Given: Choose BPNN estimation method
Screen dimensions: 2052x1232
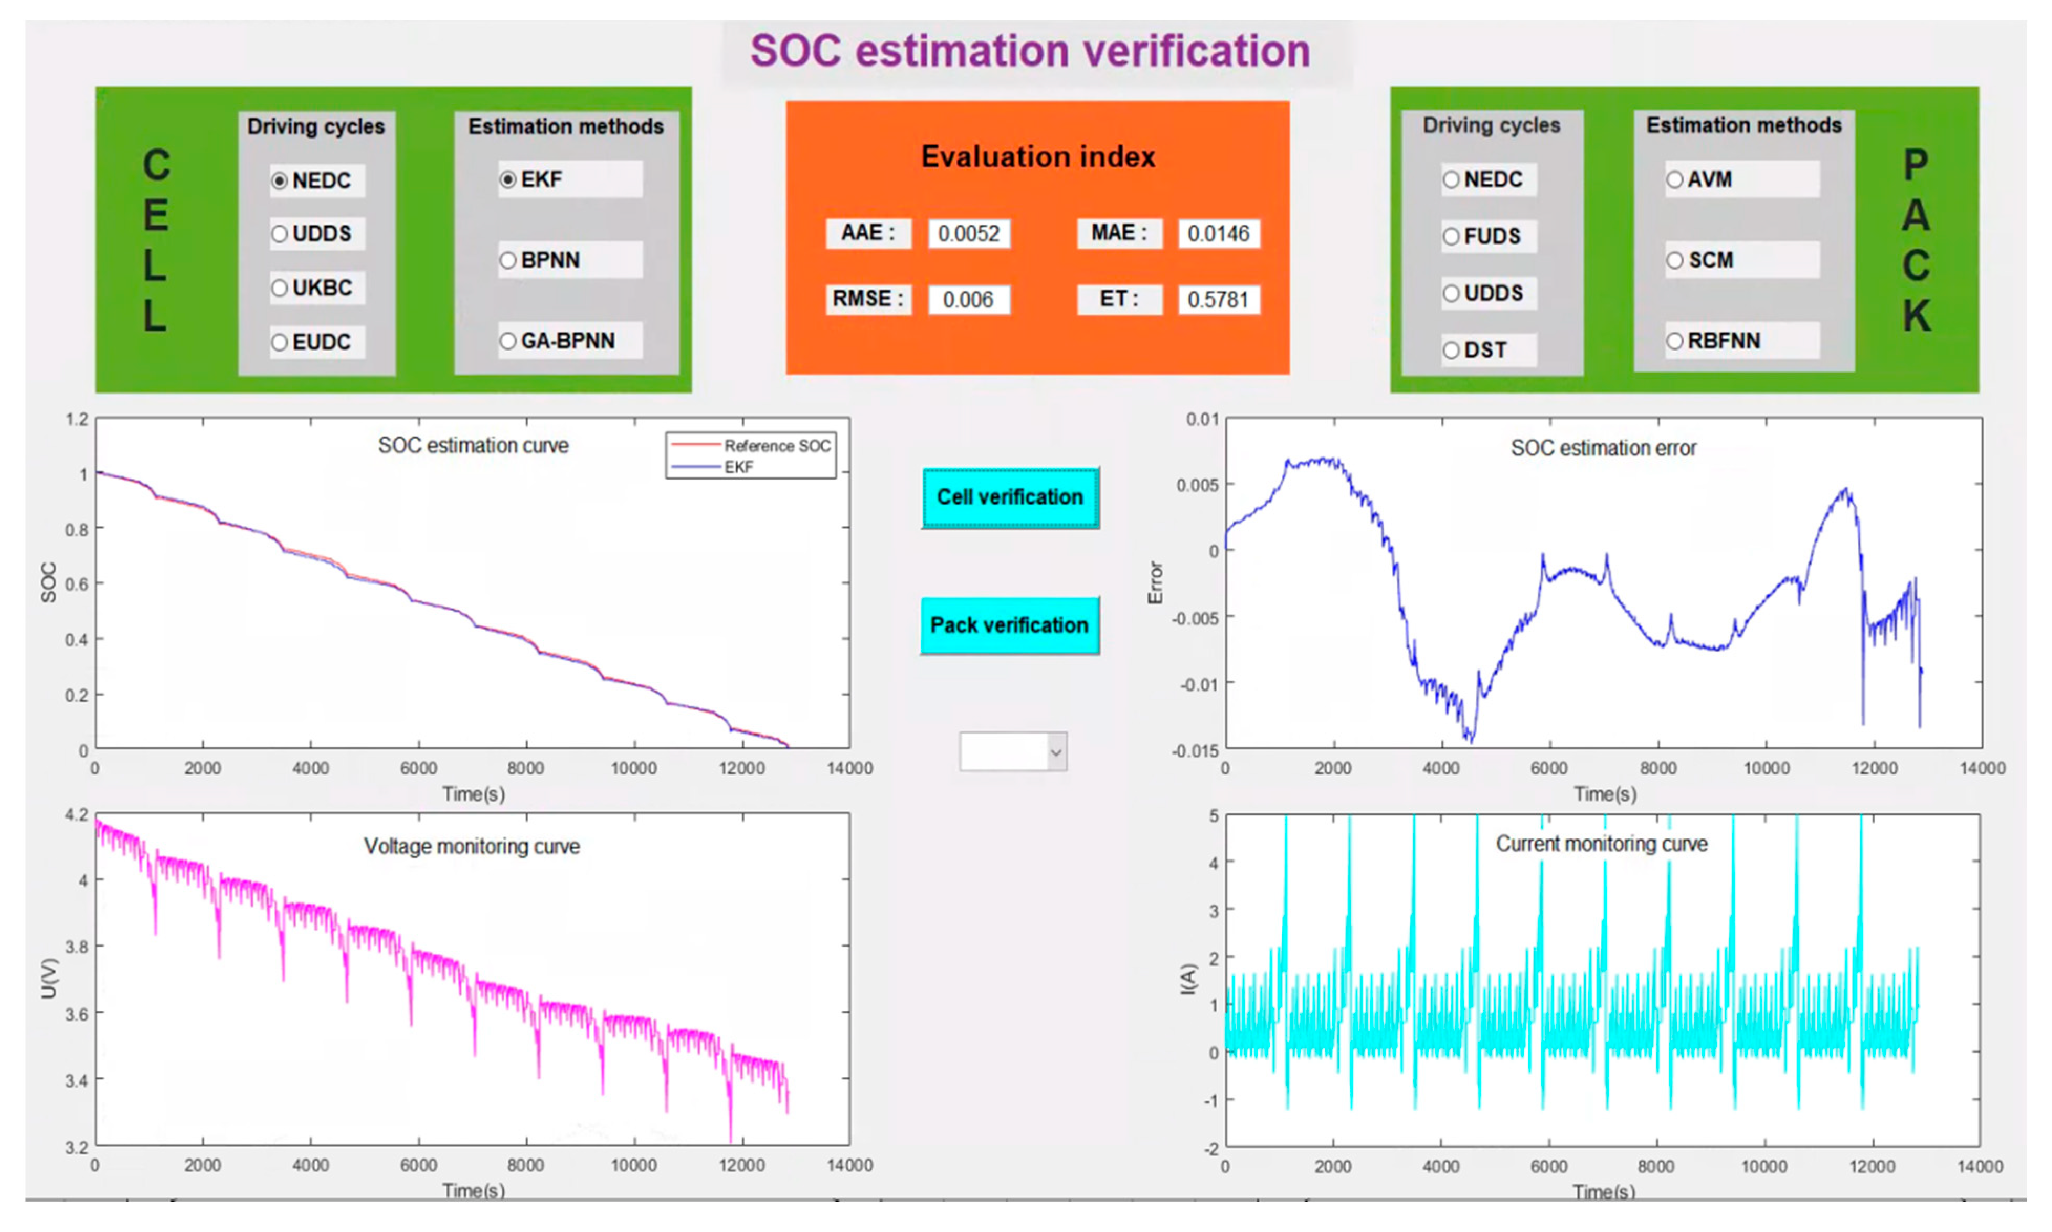Looking at the screenshot, I should [508, 261].
